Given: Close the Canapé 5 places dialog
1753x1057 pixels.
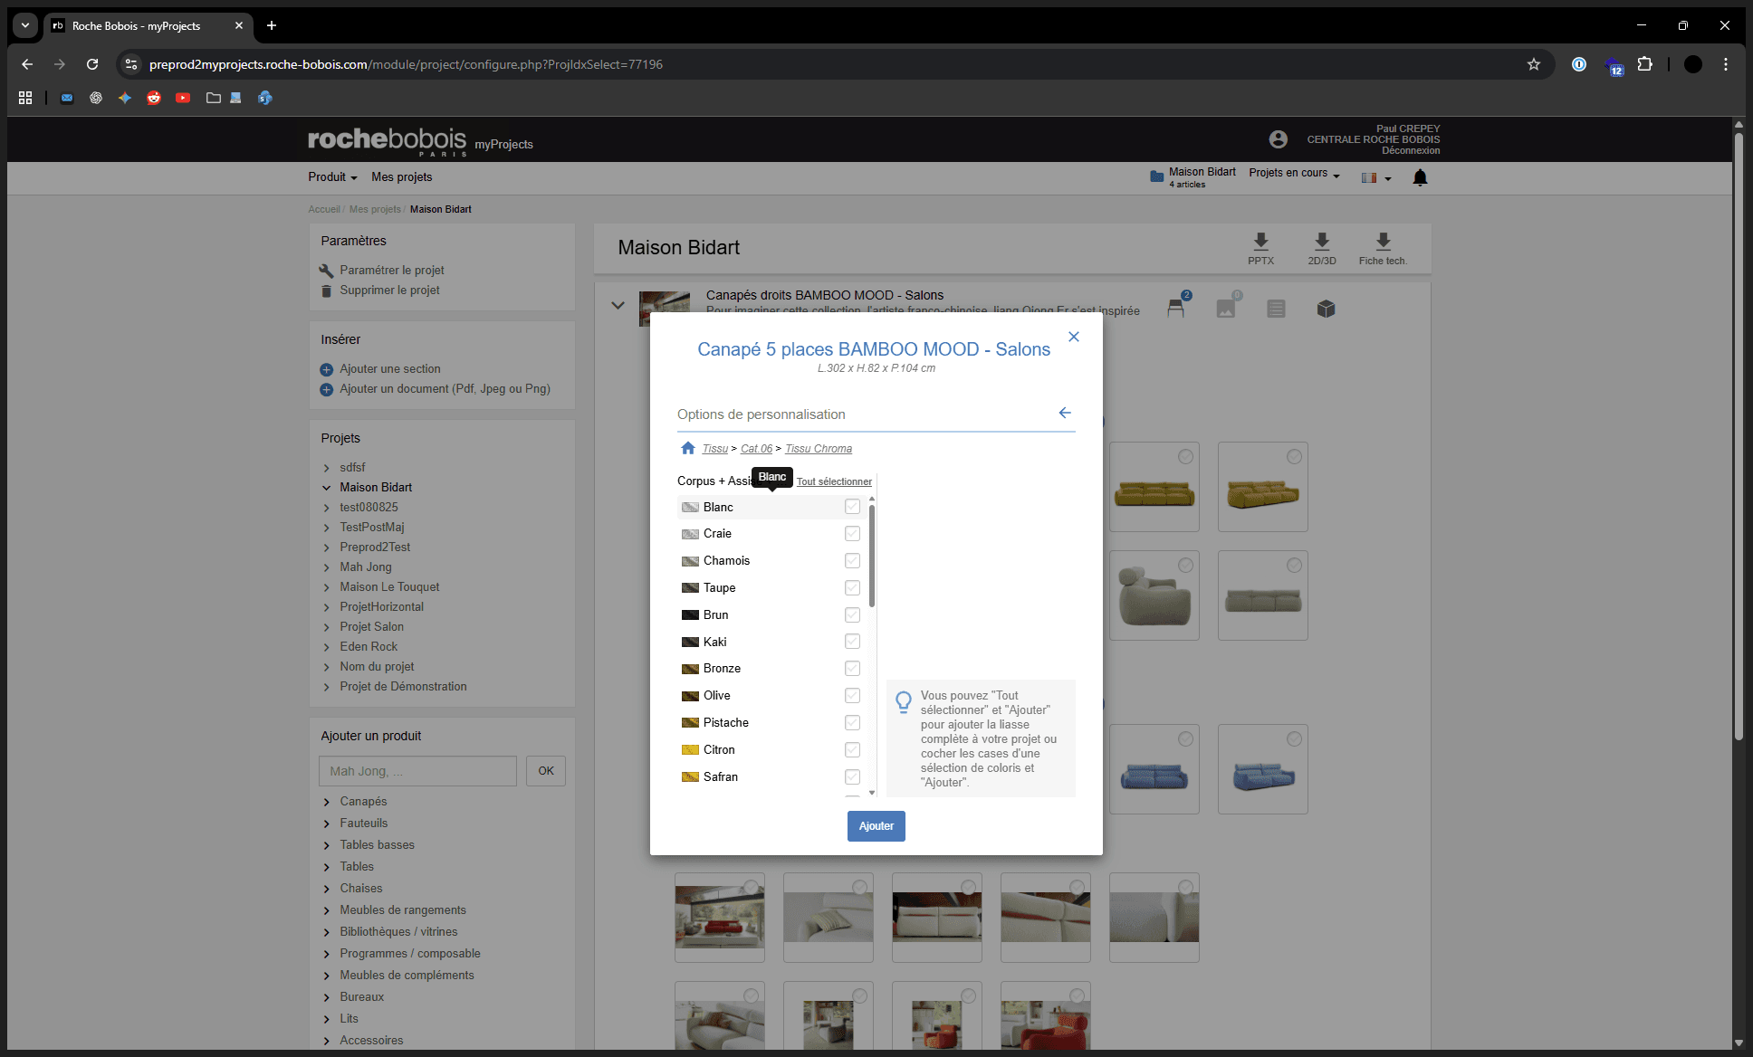Looking at the screenshot, I should (1074, 337).
